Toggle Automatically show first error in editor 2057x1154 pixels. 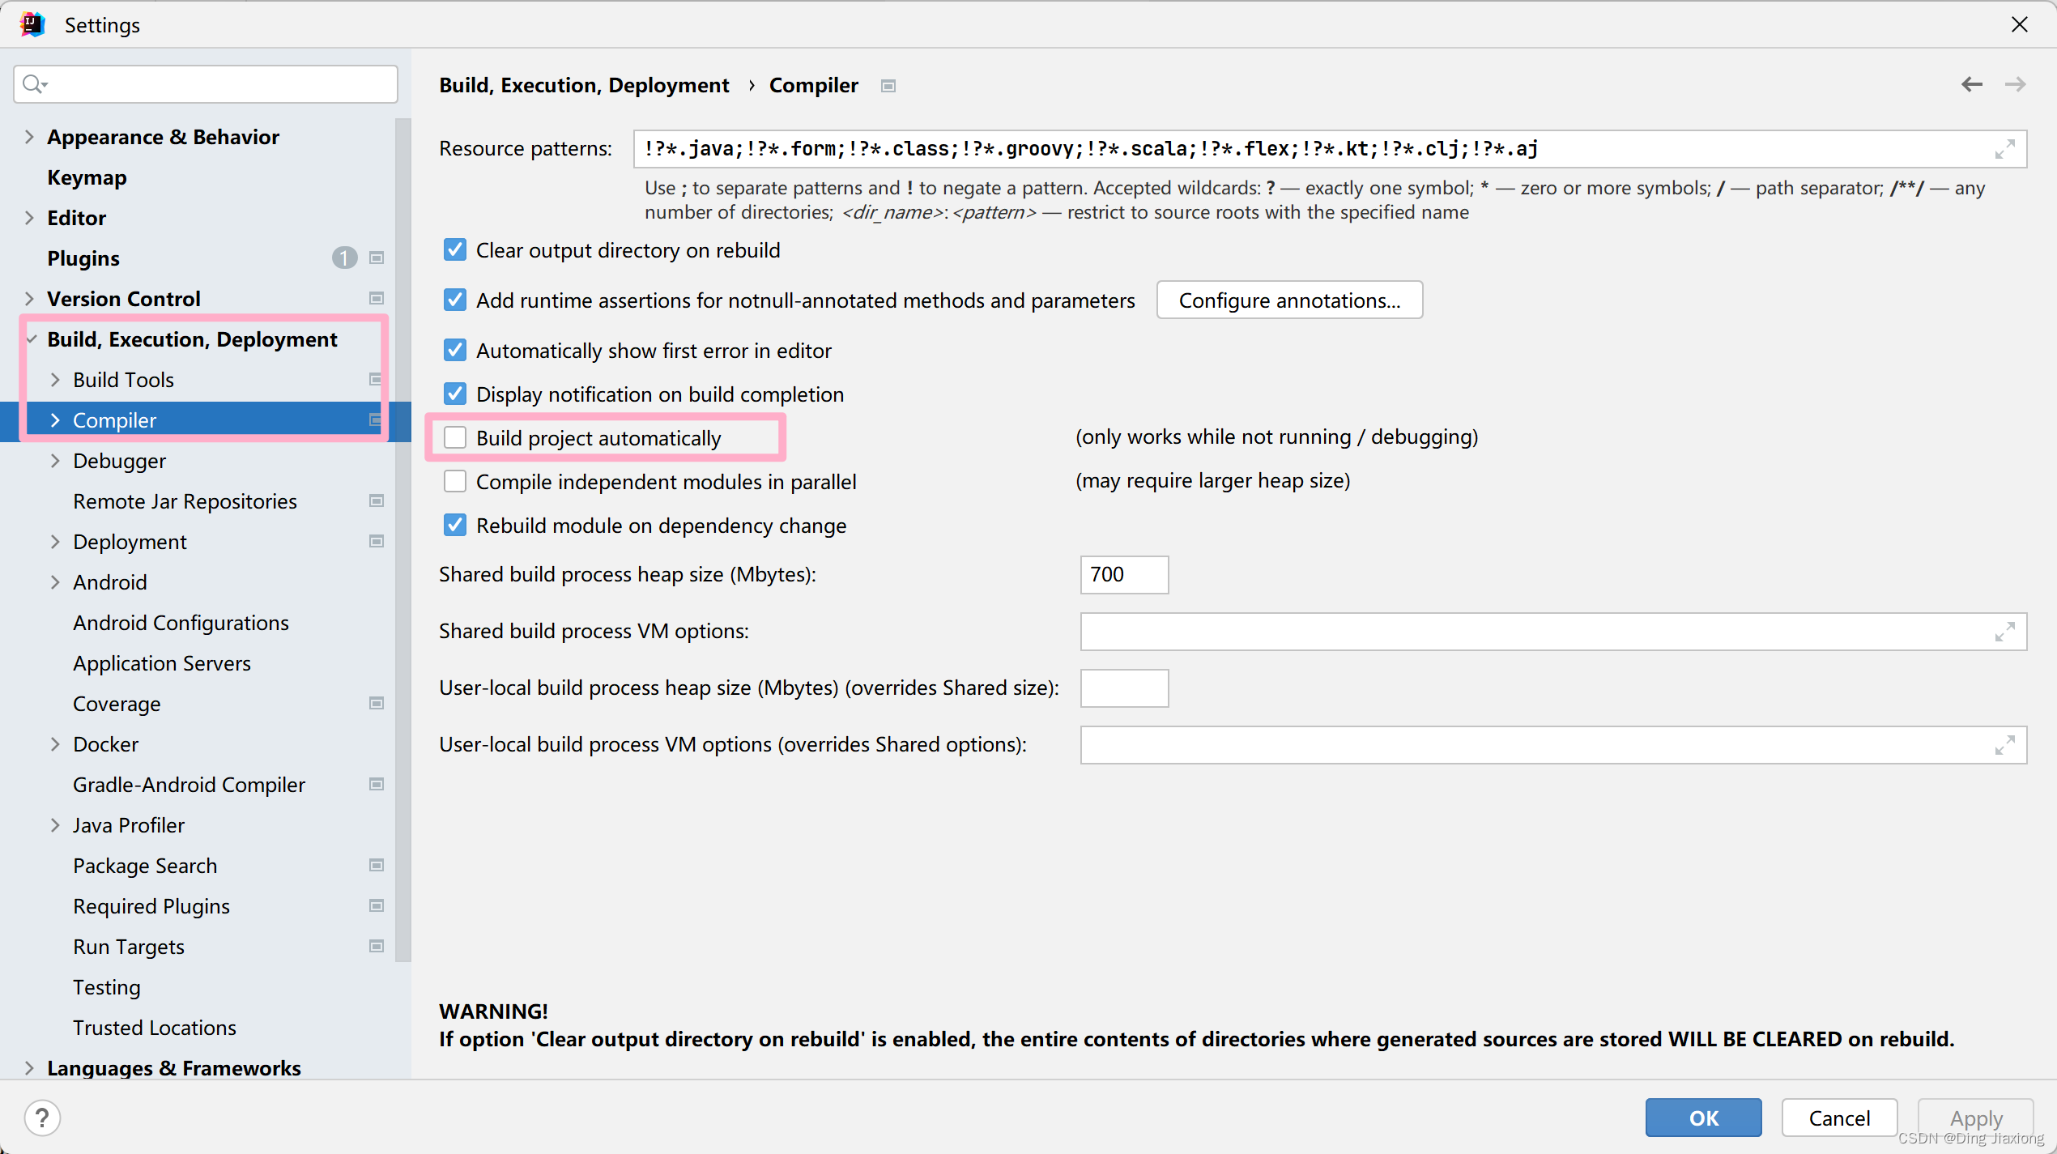pyautogui.click(x=455, y=351)
